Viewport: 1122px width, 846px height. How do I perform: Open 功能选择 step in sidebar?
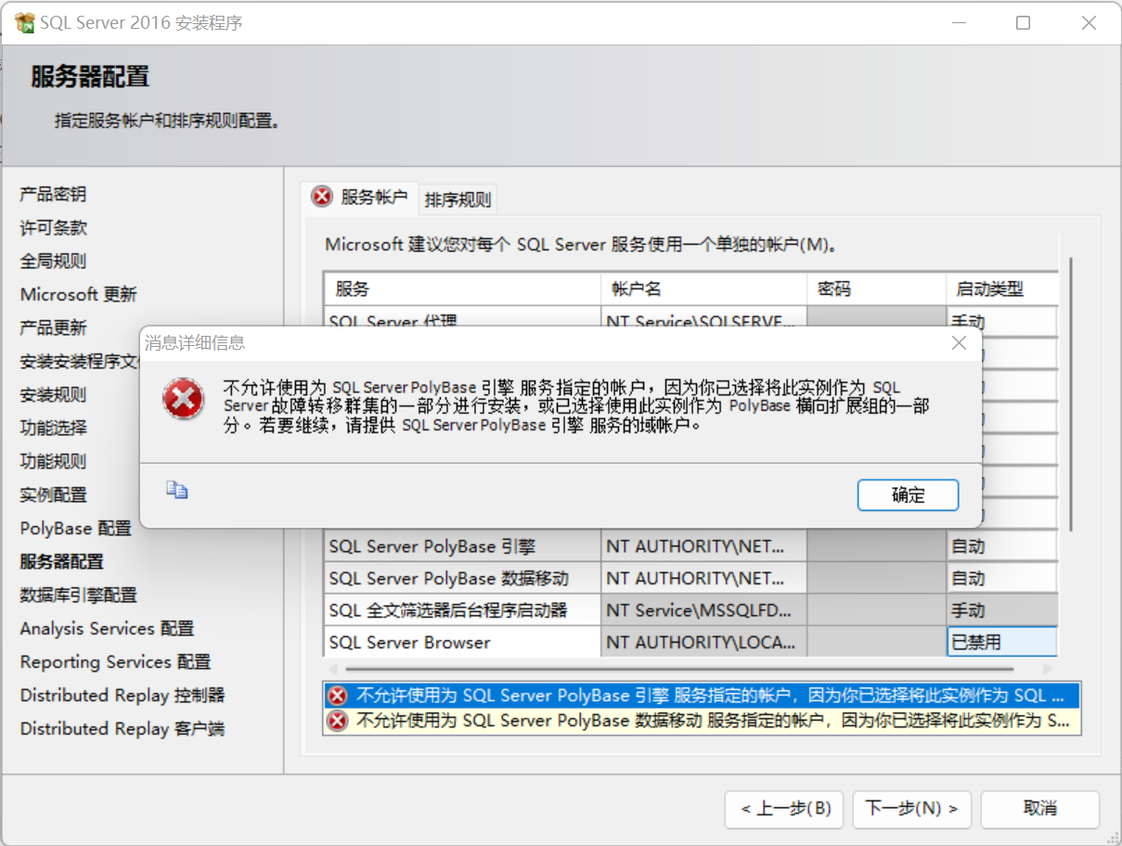pyautogui.click(x=54, y=428)
